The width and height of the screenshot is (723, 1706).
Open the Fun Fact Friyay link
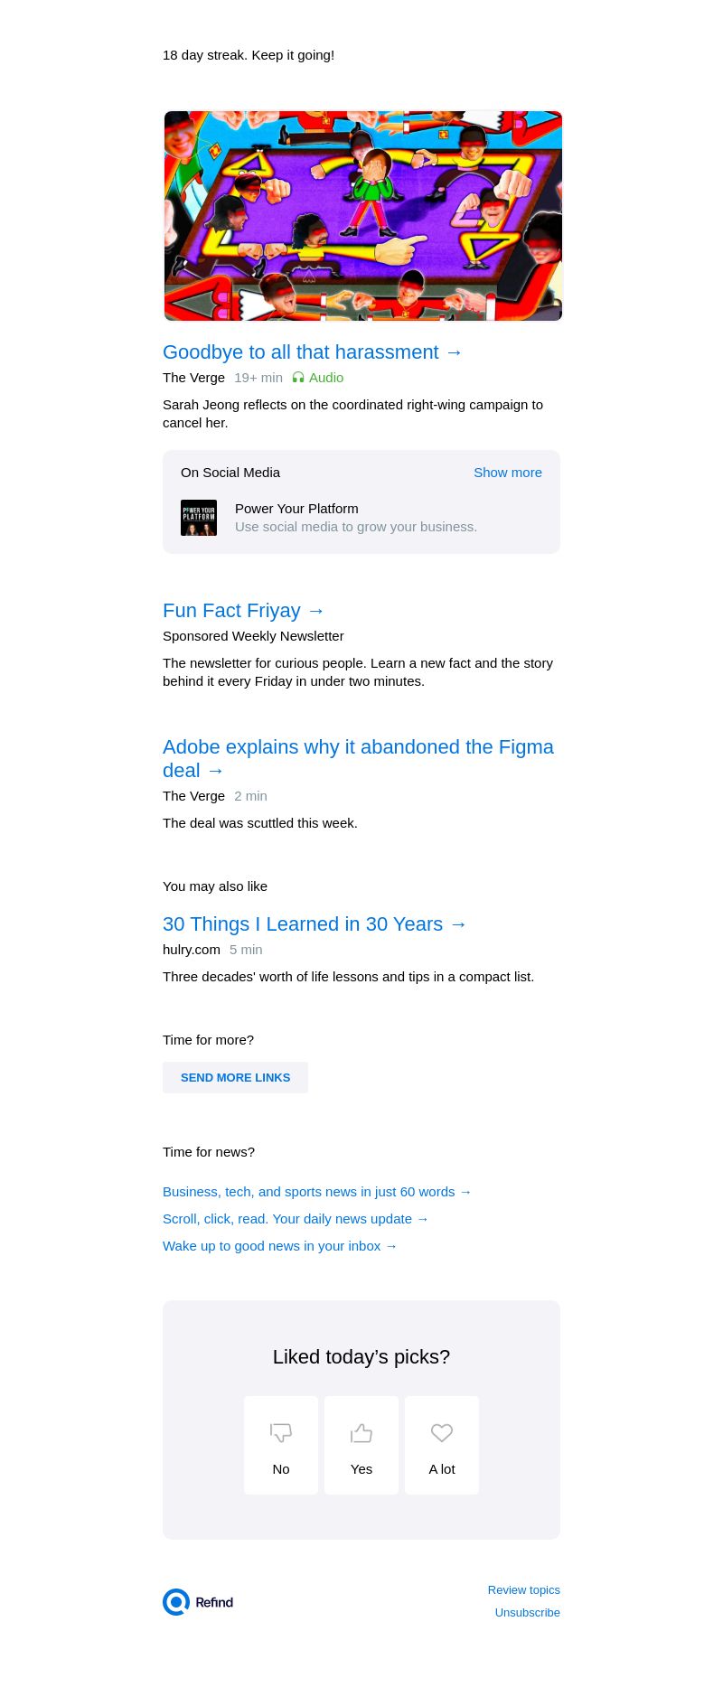pos(243,611)
